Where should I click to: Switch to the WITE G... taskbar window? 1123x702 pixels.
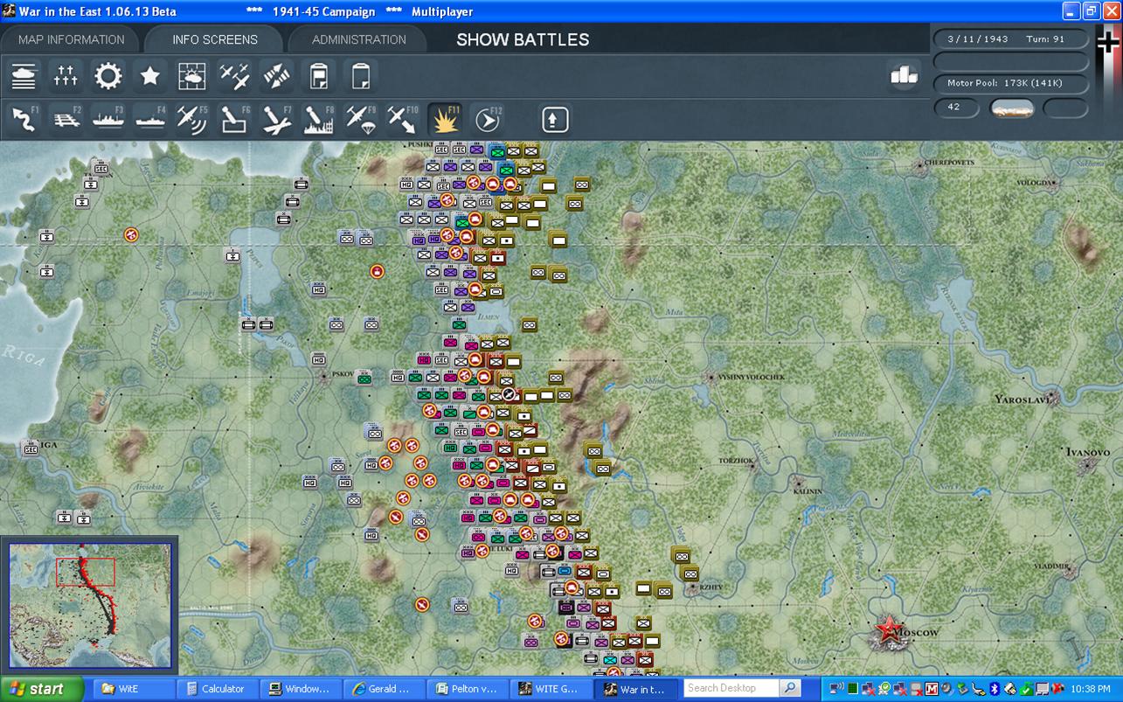click(552, 689)
